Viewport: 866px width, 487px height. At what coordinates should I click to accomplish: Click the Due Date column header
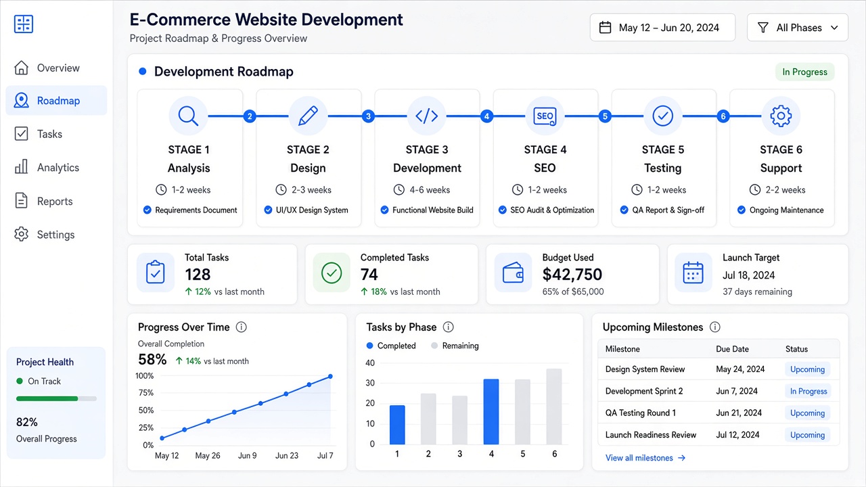point(732,349)
